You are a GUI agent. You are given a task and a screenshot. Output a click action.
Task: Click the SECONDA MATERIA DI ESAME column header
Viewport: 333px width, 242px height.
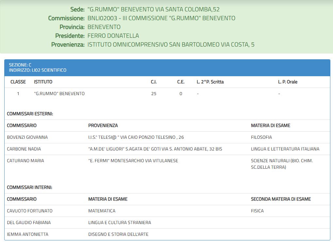(x=281, y=199)
